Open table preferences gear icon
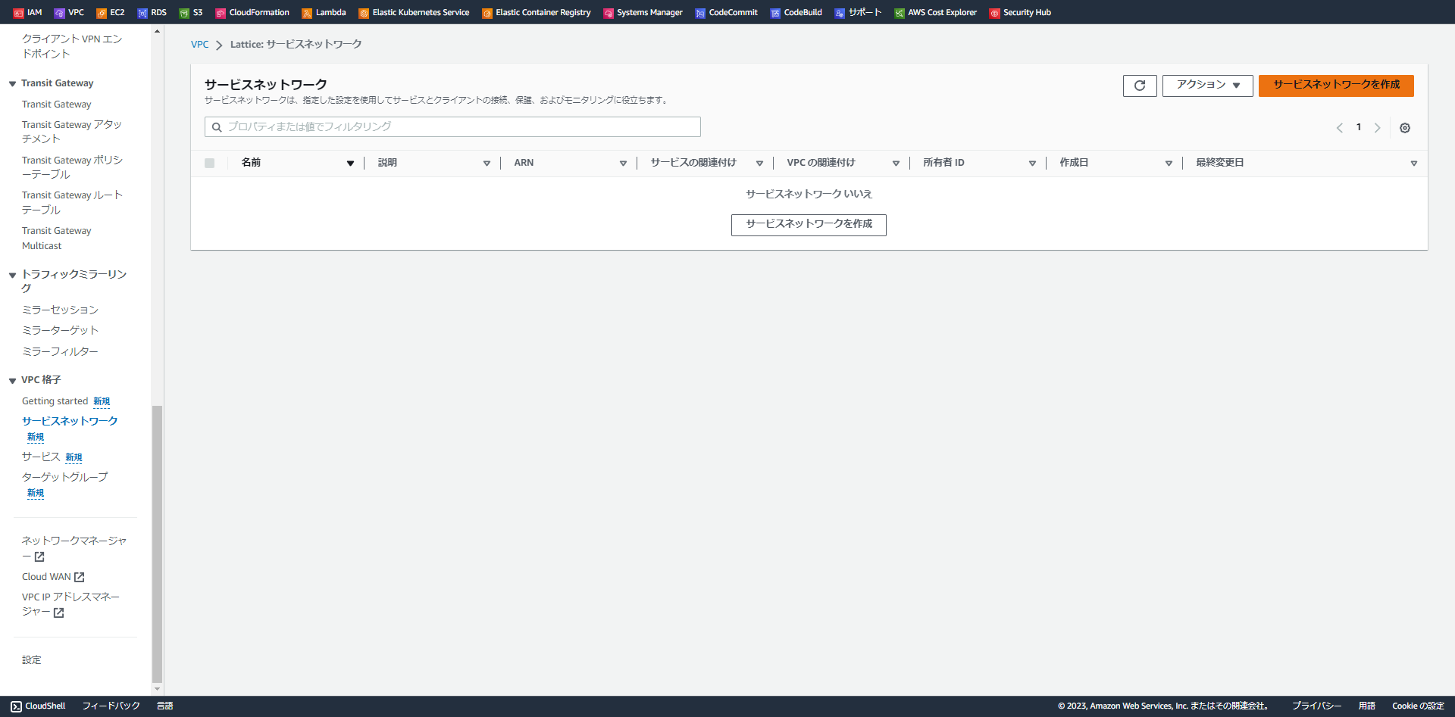Viewport: 1455px width, 717px height. tap(1405, 128)
